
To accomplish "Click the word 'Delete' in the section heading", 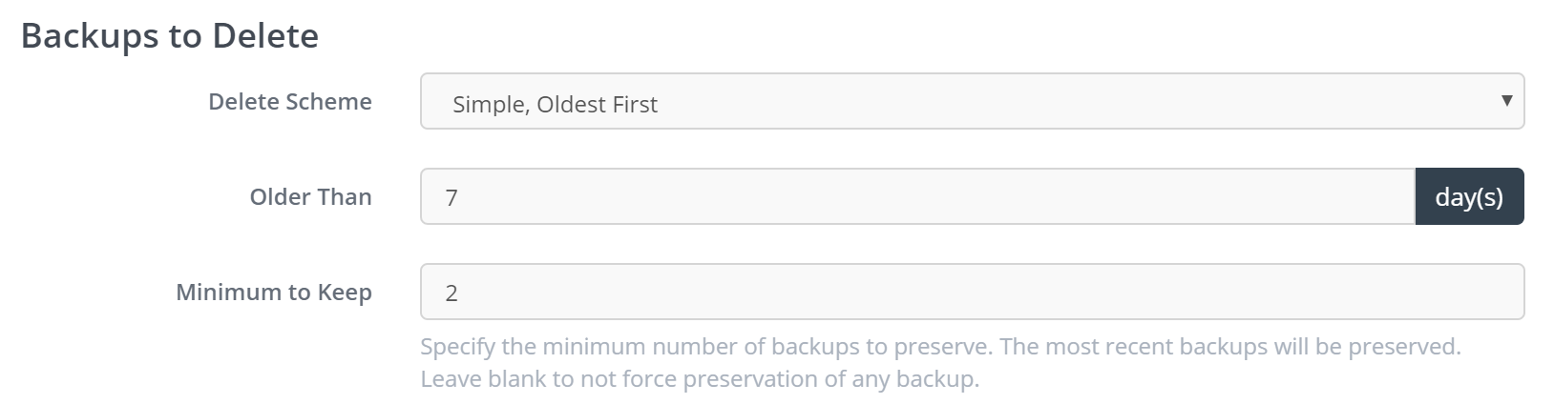I will pyautogui.click(x=265, y=36).
